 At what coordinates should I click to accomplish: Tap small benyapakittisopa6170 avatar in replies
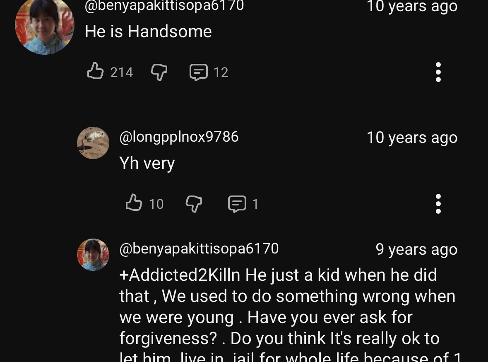point(93,255)
